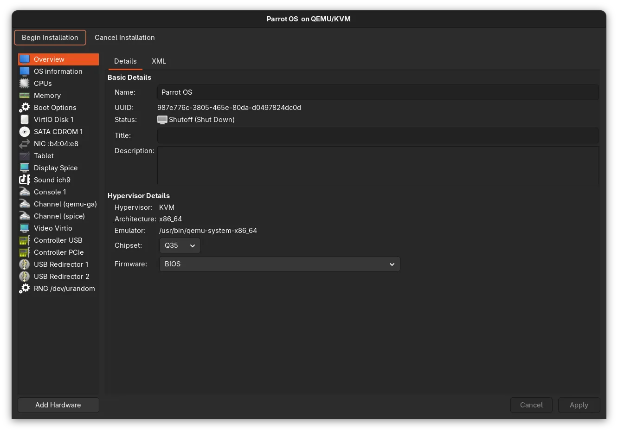This screenshot has width=618, height=432.
Task: Switch to the XML tab
Action: 159,61
